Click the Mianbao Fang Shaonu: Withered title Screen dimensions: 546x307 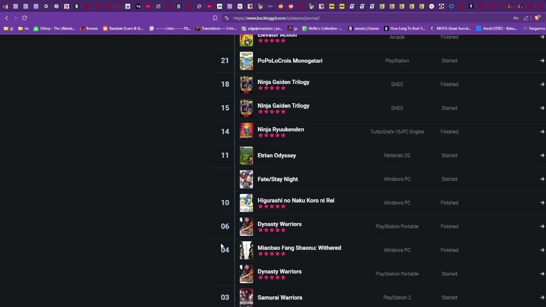tap(299, 248)
